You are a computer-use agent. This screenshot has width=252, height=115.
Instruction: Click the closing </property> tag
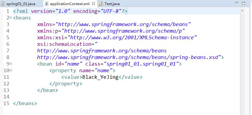point(66,84)
